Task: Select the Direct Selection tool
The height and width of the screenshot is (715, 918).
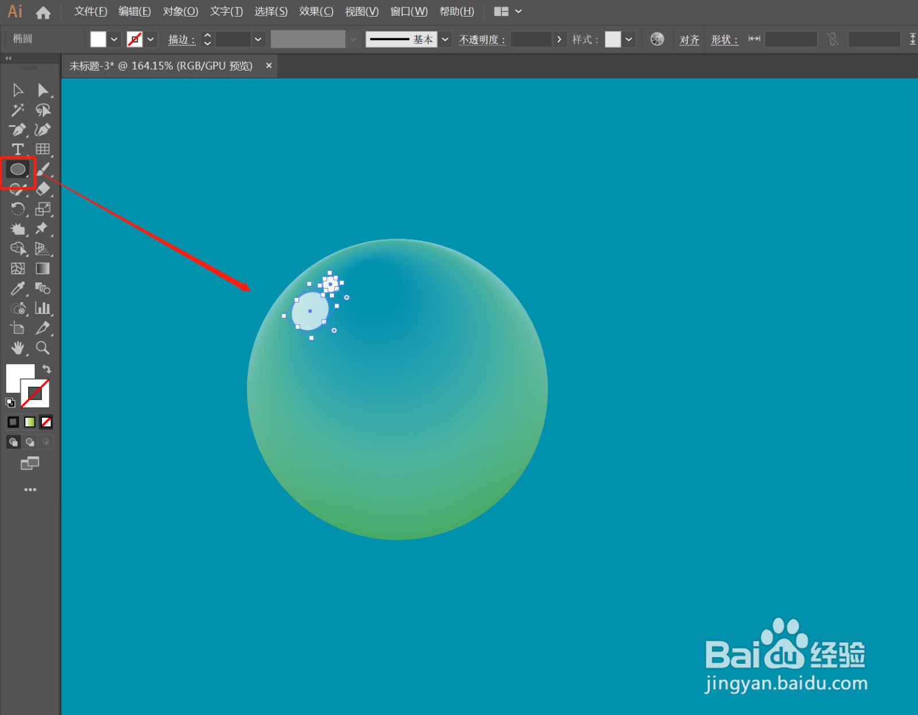Action: [x=42, y=90]
